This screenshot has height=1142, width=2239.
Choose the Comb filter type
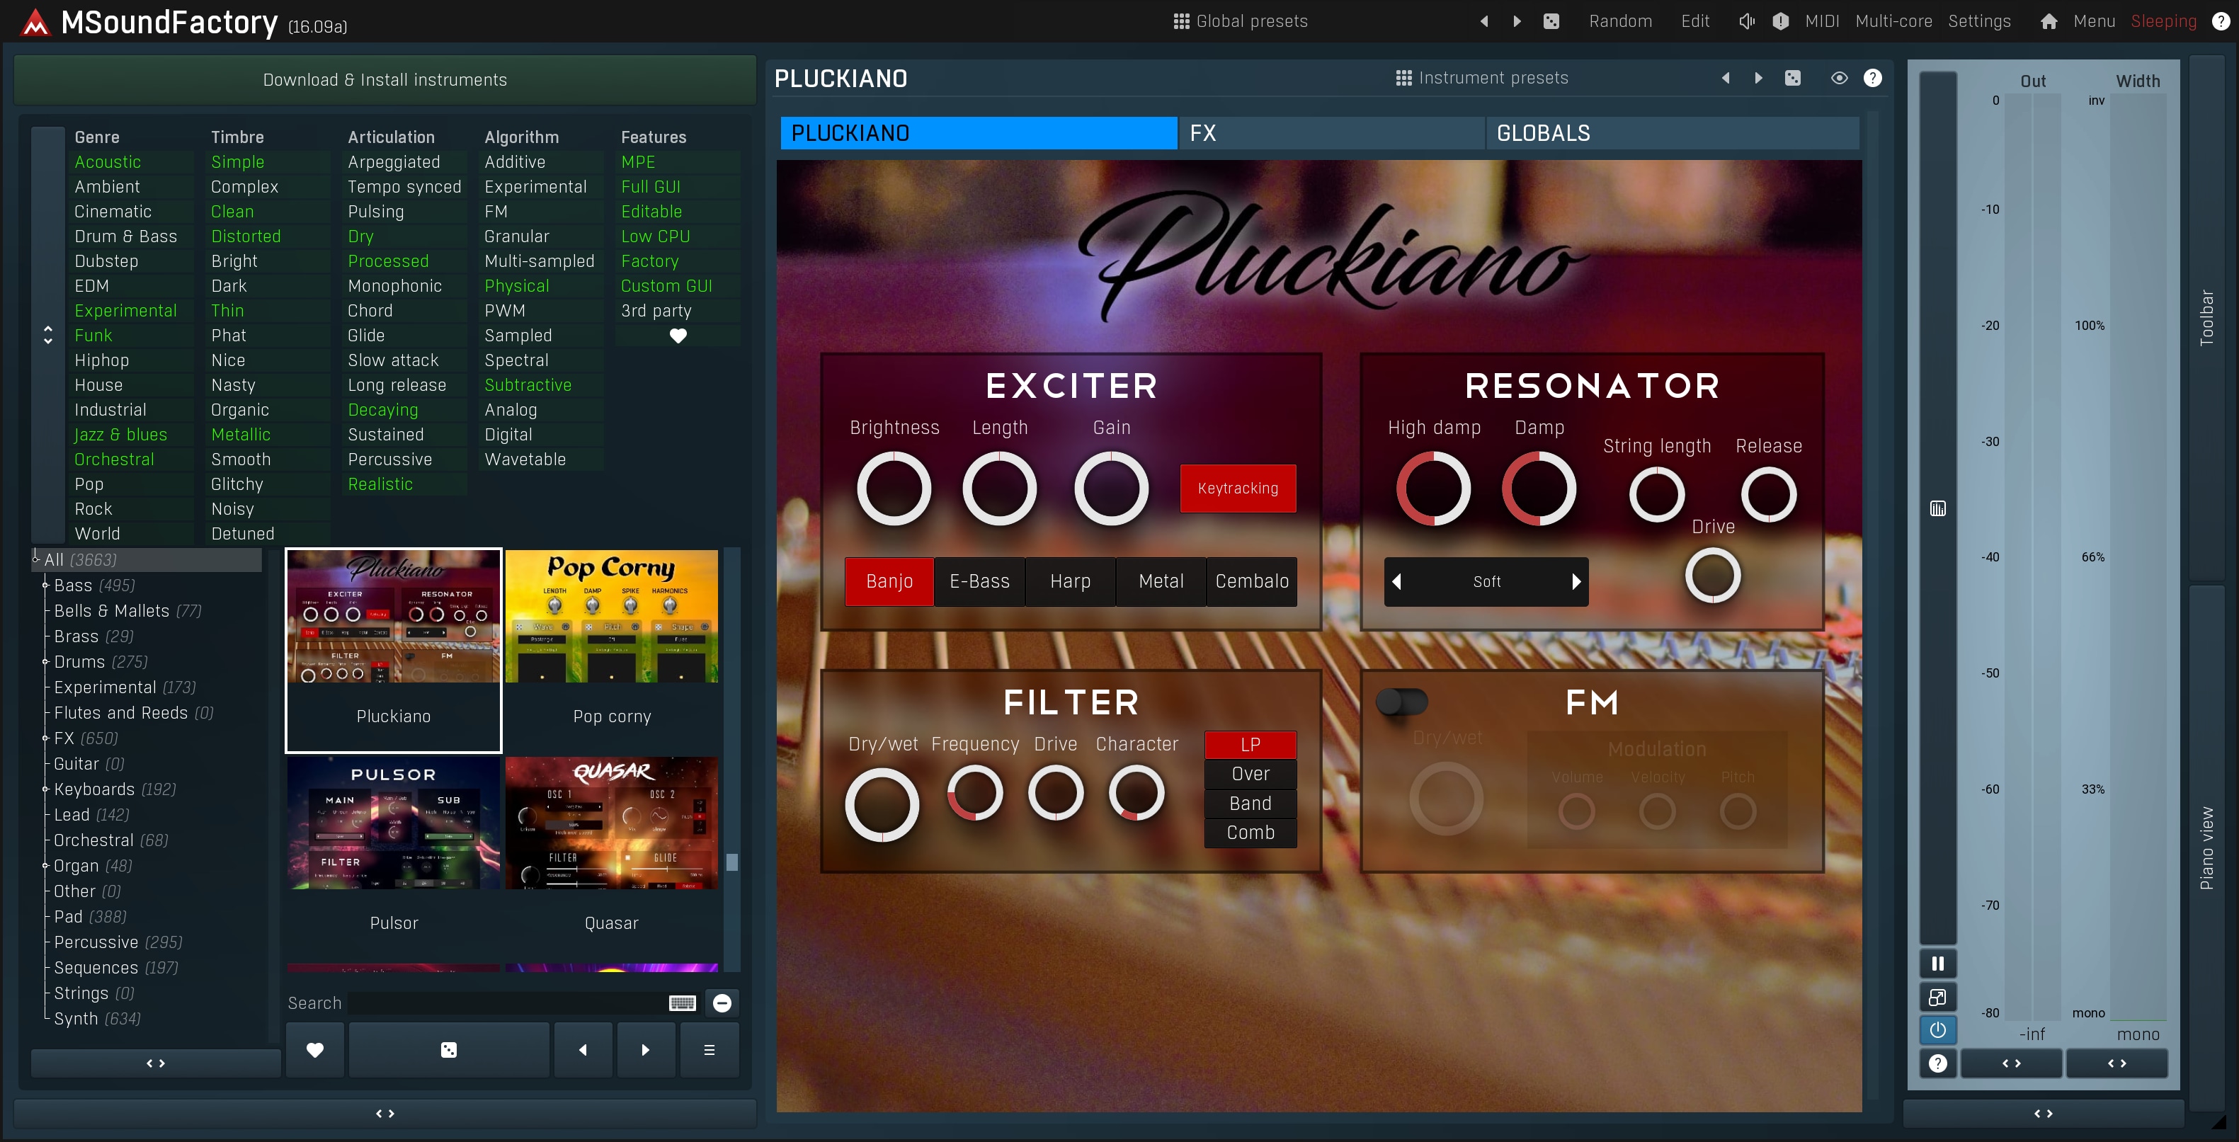pyautogui.click(x=1250, y=833)
